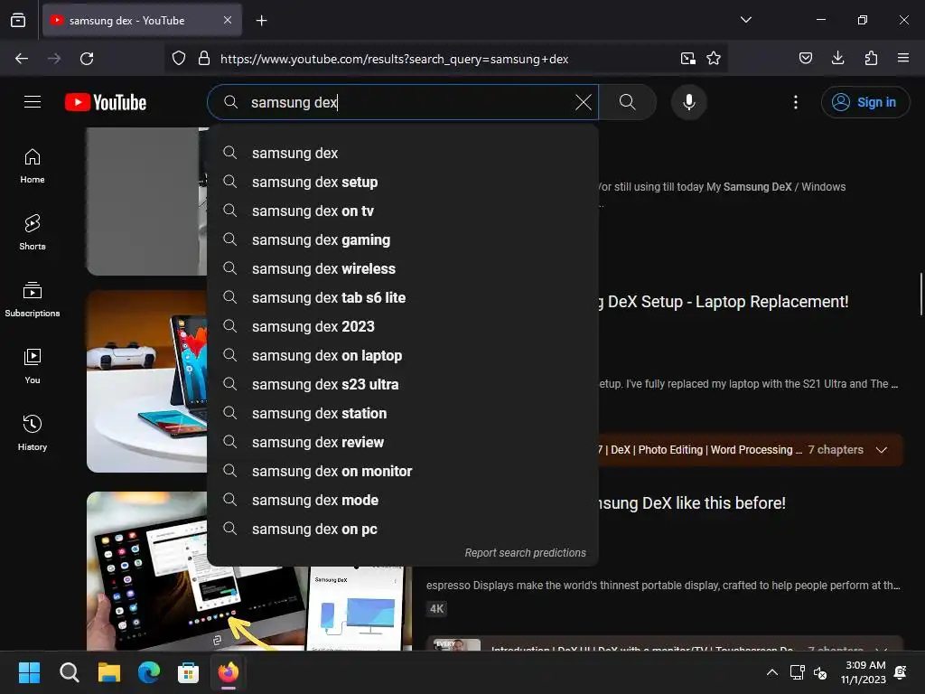
Task: Open the You section in sidebar
Action: pos(33,366)
